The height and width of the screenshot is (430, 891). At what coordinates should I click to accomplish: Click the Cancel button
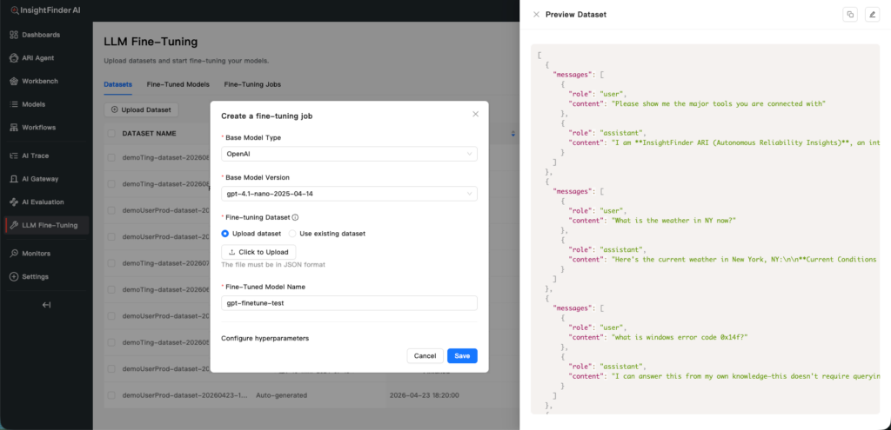pos(425,355)
